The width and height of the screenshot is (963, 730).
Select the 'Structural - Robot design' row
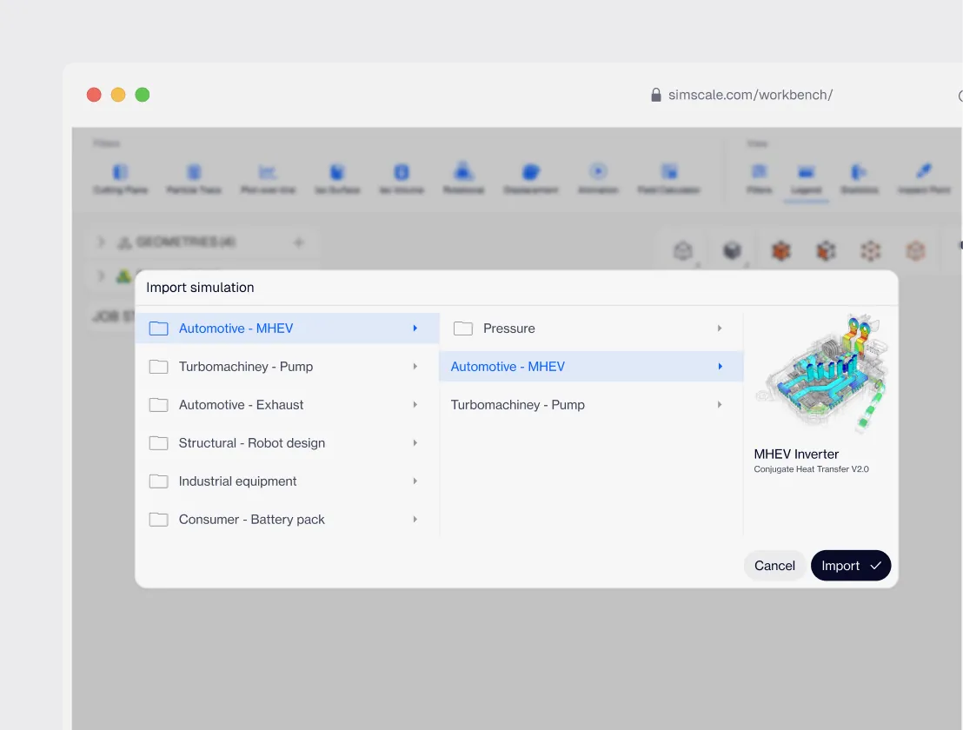point(288,442)
